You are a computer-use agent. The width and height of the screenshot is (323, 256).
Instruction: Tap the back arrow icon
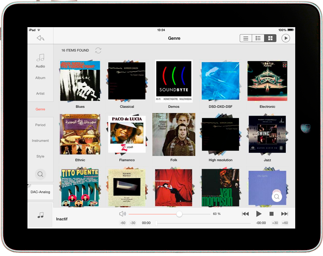pyautogui.click(x=40, y=38)
